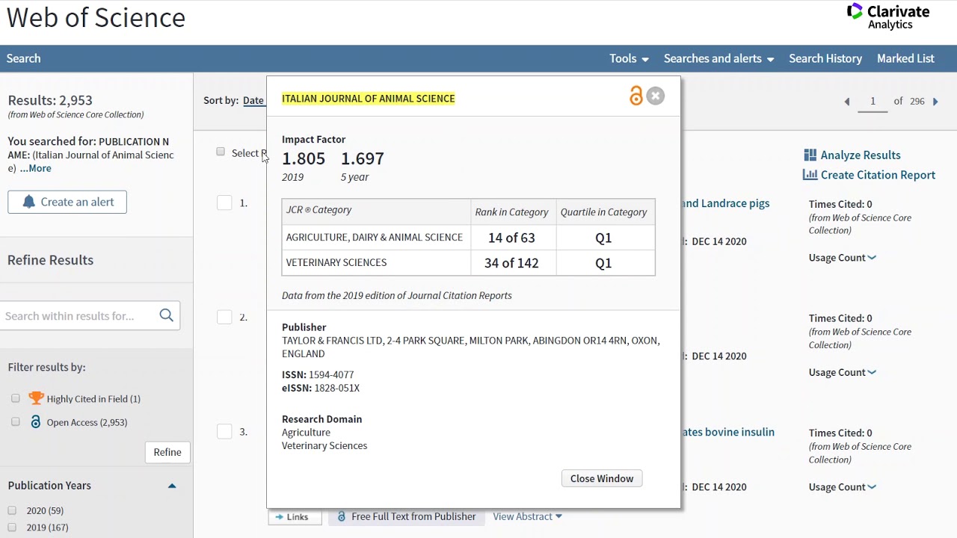
Task: Go to previous results page arrow
Action: [x=847, y=102]
